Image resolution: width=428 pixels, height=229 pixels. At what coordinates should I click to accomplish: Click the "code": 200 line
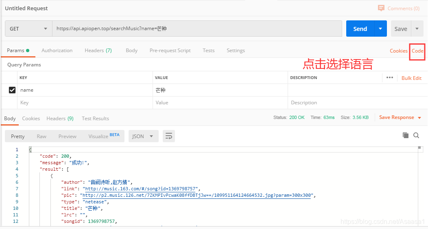[55, 156]
